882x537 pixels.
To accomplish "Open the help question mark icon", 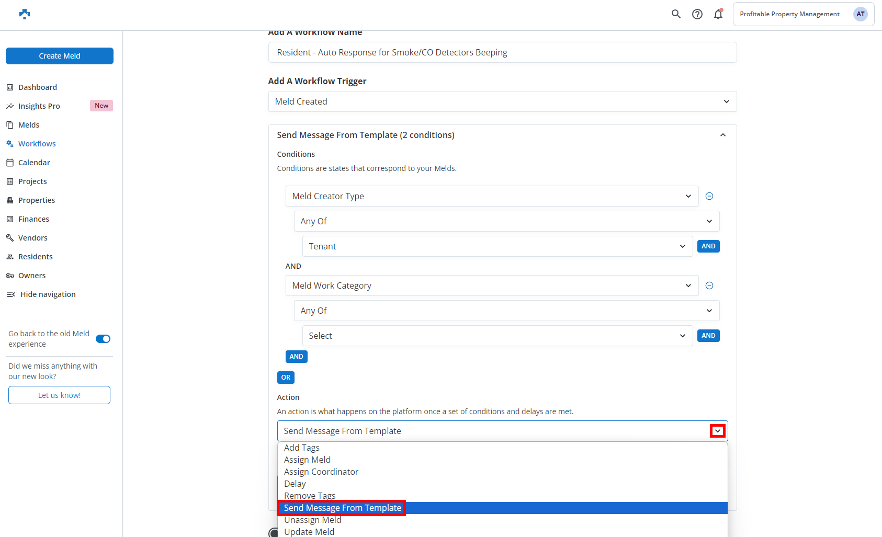I will pos(697,14).
